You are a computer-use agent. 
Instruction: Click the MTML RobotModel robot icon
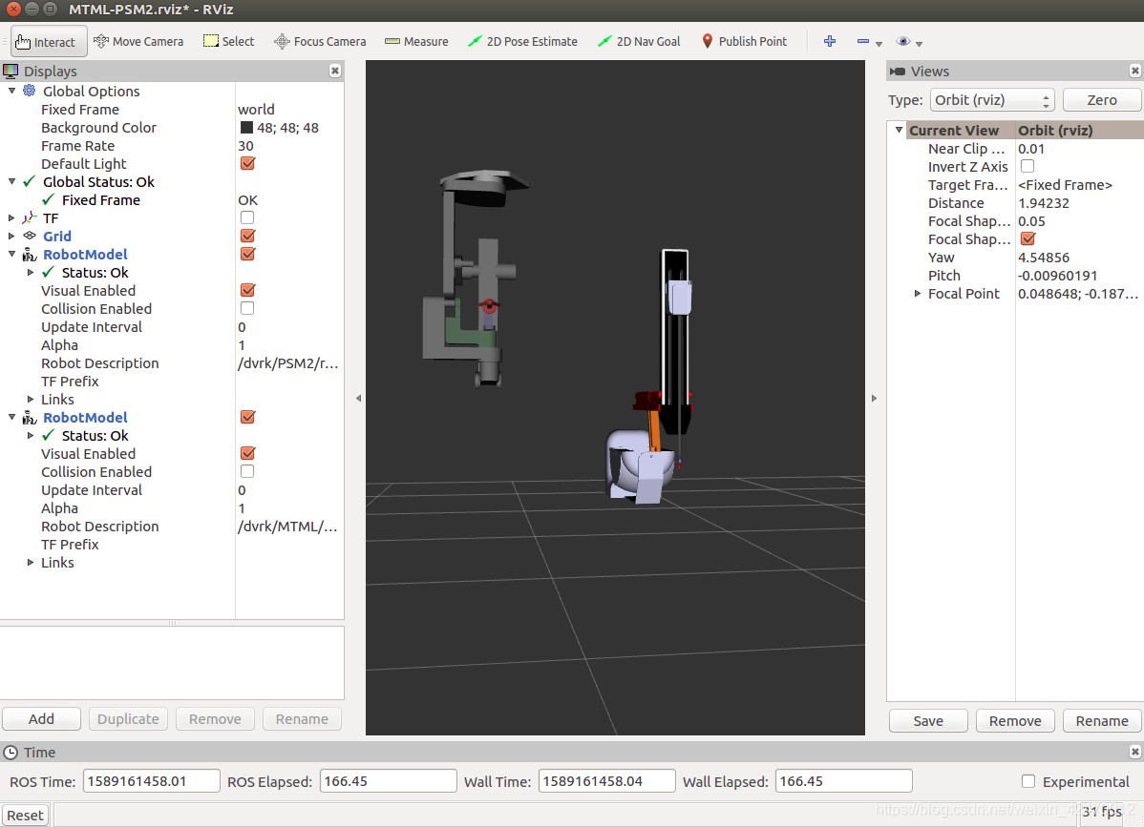point(30,418)
